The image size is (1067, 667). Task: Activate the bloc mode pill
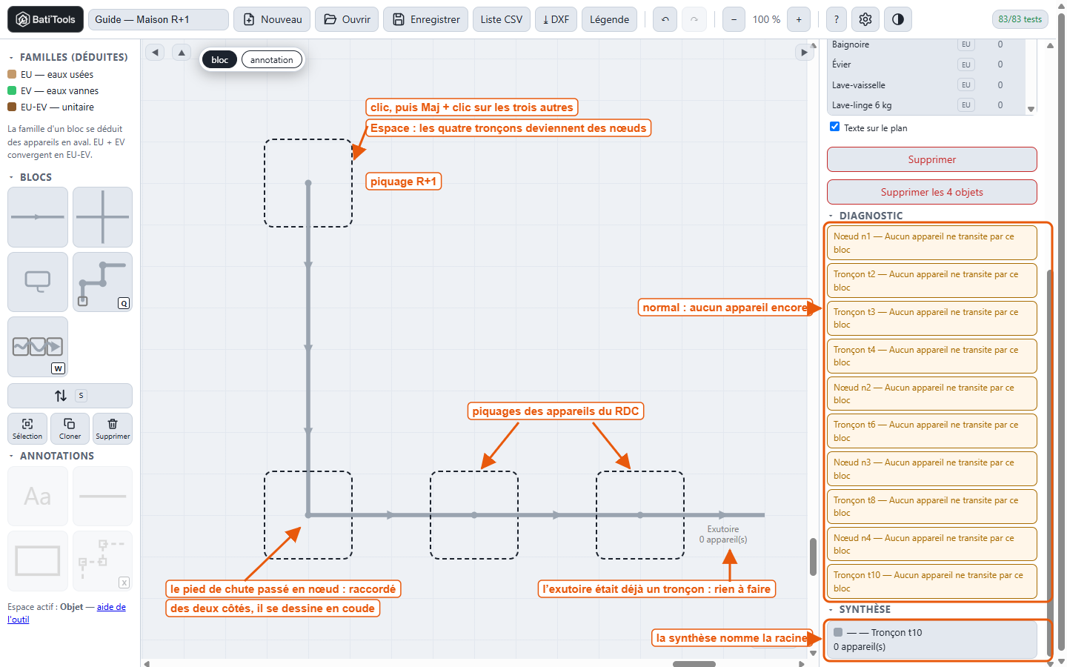tap(220, 60)
